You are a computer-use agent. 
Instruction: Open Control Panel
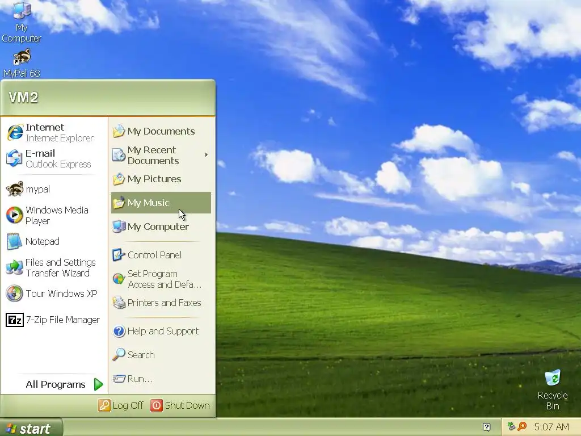[x=161, y=255]
